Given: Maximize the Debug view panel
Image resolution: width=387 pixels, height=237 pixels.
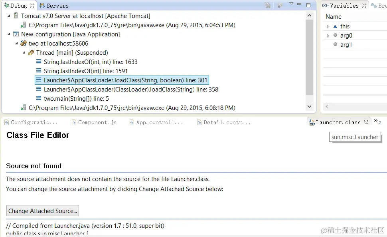Looking at the screenshot, I should tap(308, 5).
